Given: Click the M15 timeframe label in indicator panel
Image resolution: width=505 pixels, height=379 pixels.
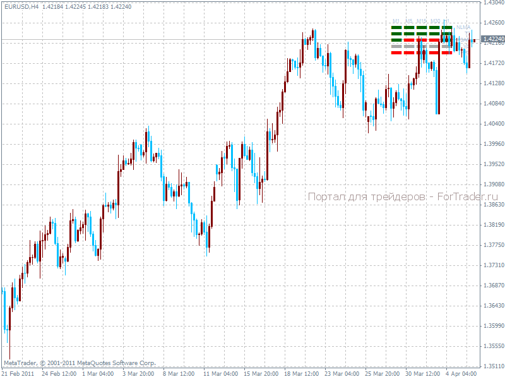Looking at the screenshot, I should (421, 21).
